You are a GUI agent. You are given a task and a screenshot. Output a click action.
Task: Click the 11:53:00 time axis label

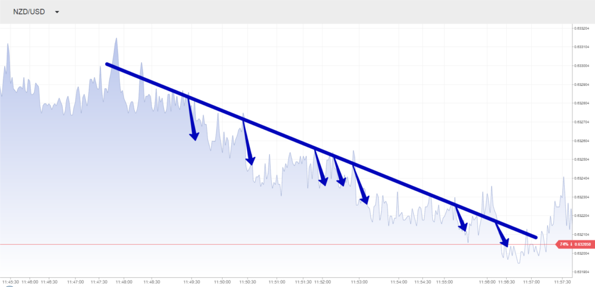(360, 281)
